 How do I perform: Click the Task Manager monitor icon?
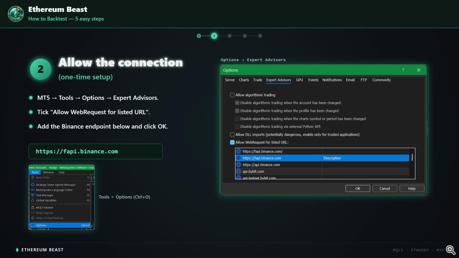tap(33, 195)
